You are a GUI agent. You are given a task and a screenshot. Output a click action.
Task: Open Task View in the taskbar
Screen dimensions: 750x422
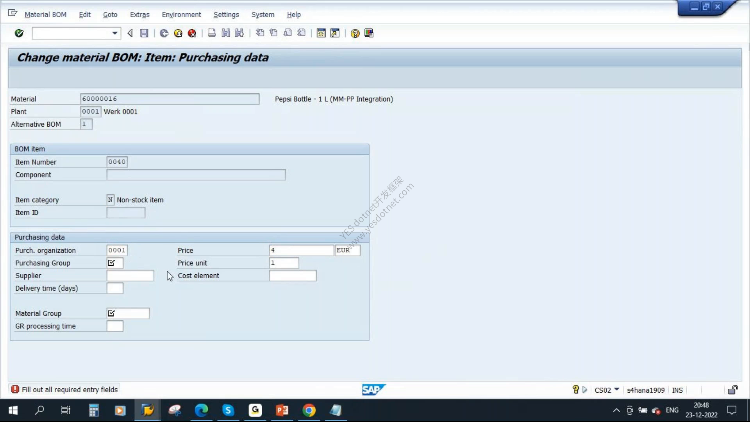pos(66,410)
